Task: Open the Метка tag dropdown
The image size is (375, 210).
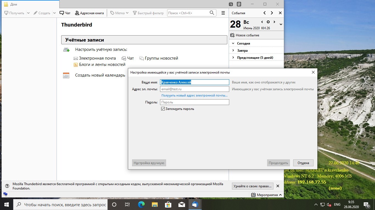Action: coord(119,13)
